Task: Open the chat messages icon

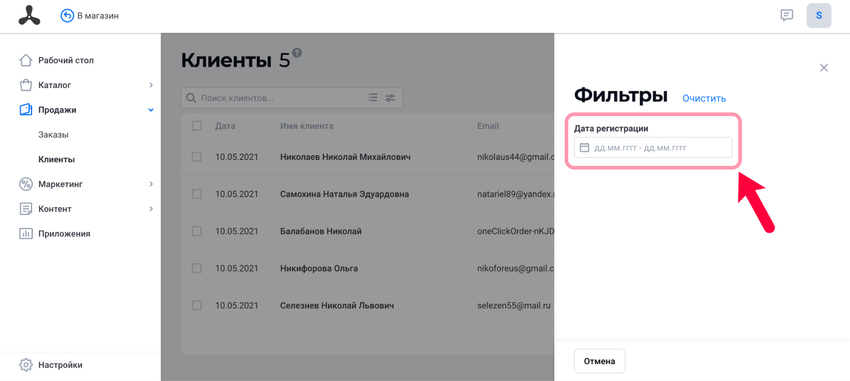Action: [787, 16]
